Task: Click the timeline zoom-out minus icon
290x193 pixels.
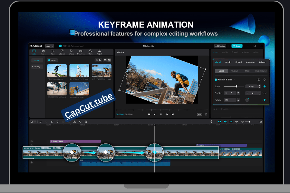Action: click(x=242, y=122)
